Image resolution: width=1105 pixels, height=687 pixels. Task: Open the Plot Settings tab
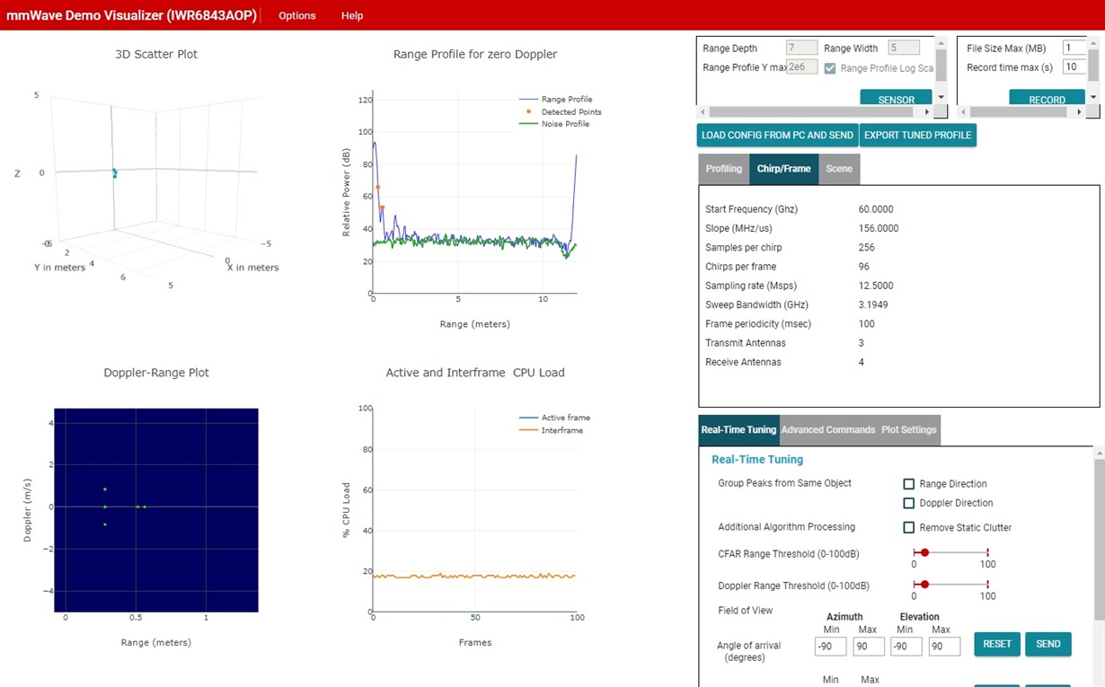[909, 429]
